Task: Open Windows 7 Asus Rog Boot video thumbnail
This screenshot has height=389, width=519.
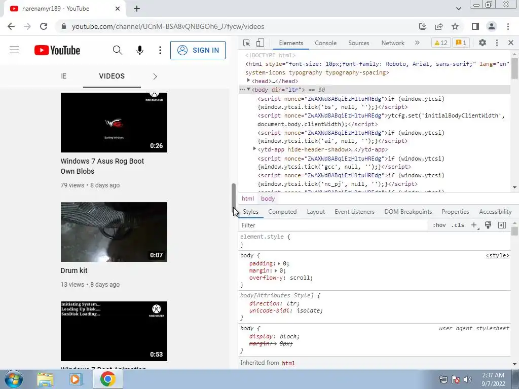Action: (114, 123)
